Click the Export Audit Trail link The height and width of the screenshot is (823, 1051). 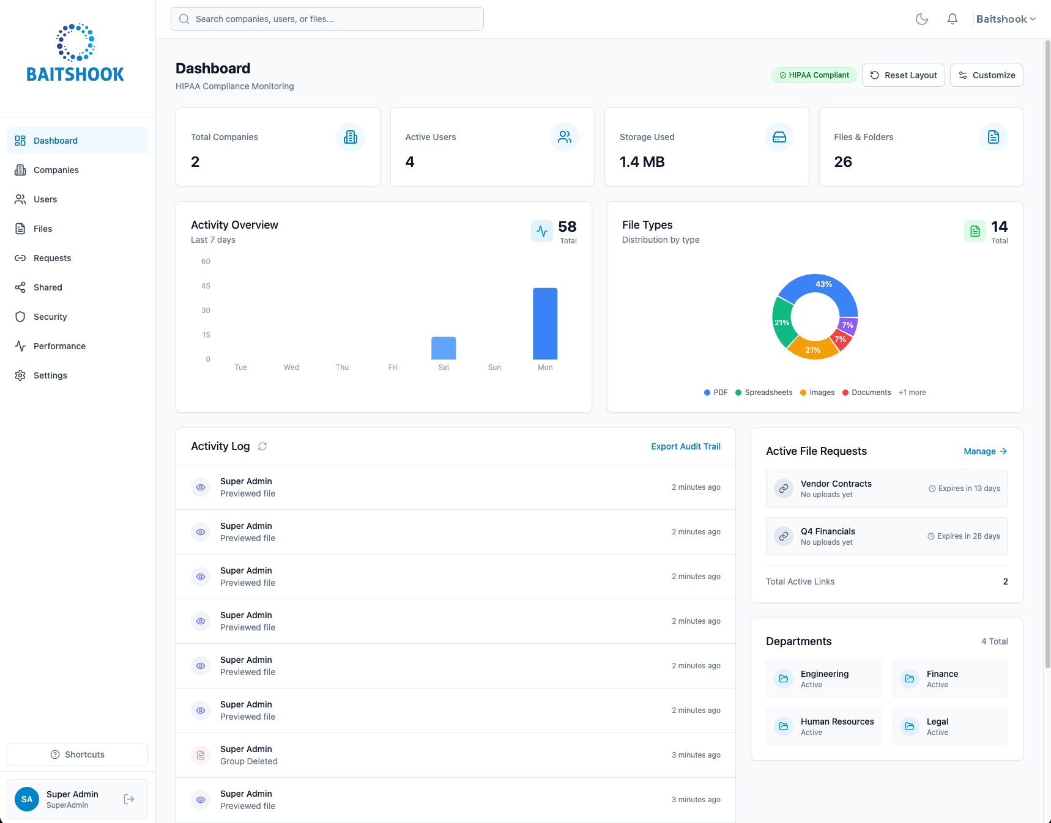685,446
